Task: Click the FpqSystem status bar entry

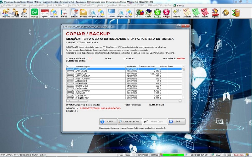Action: click(x=239, y=155)
